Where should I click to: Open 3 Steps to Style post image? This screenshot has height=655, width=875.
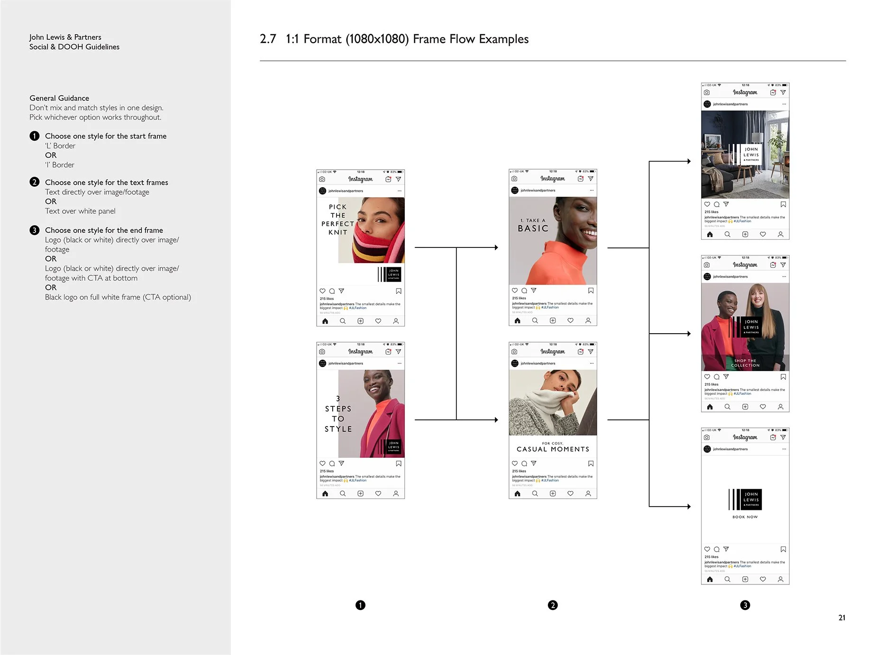click(361, 414)
